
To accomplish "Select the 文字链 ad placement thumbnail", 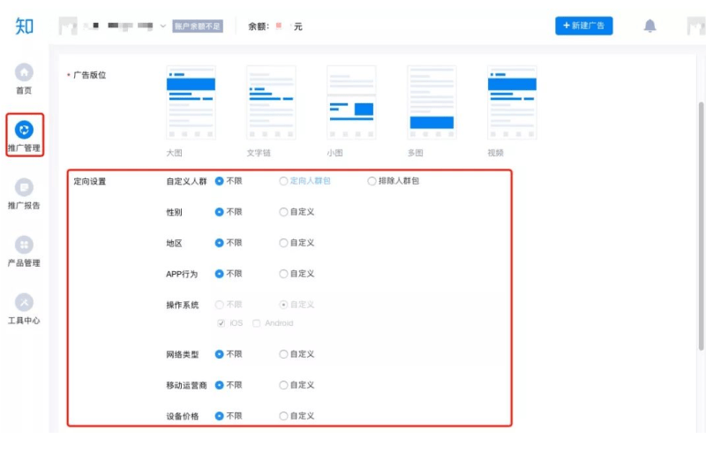I will (271, 102).
